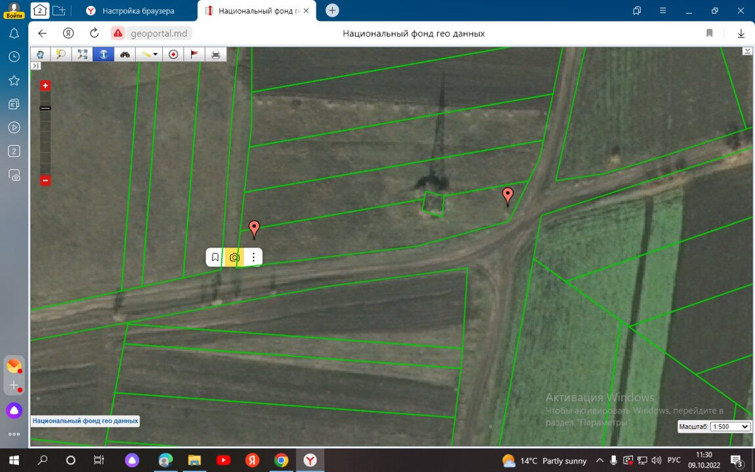Click the red target locate tool
The height and width of the screenshot is (472, 755).
[173, 54]
